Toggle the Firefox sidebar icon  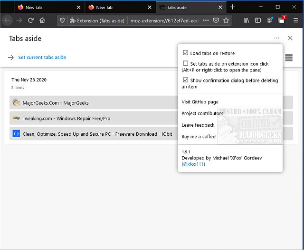pyautogui.click(x=258, y=20)
